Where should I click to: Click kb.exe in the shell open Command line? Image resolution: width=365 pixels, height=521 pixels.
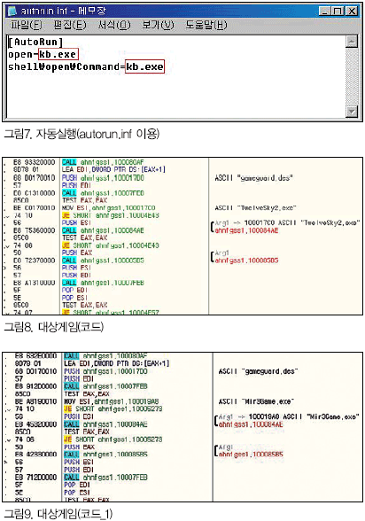pos(144,66)
